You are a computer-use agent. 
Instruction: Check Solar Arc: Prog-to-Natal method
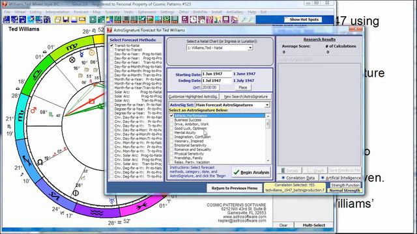click(x=111, y=92)
